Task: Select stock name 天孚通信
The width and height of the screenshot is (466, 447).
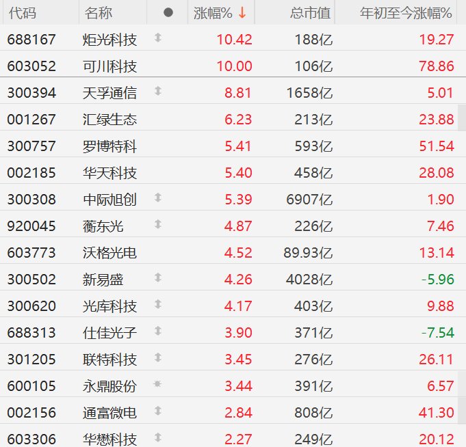Action: 109,93
